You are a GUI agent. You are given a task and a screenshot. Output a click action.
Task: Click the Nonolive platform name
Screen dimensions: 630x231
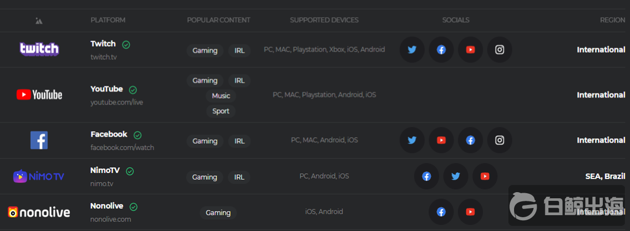coord(107,206)
